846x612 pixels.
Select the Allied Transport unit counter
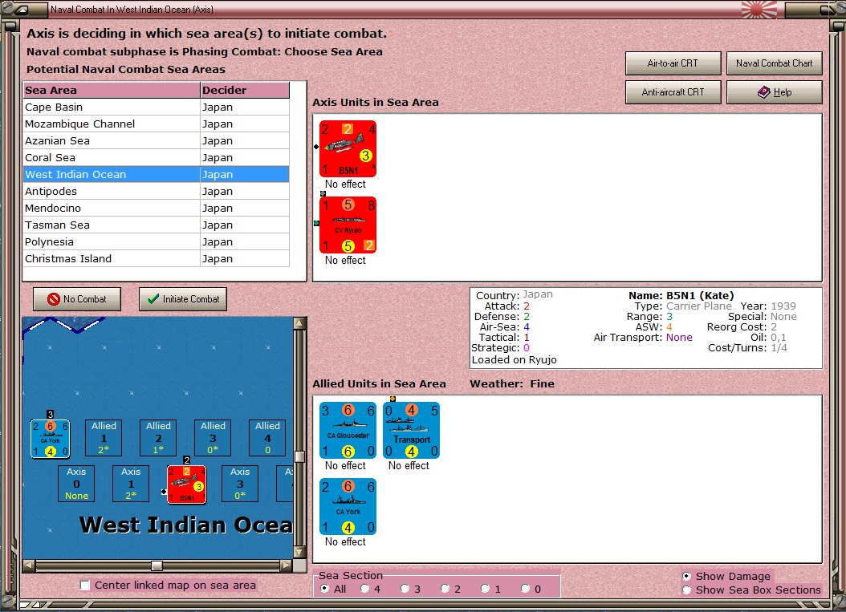tap(411, 430)
